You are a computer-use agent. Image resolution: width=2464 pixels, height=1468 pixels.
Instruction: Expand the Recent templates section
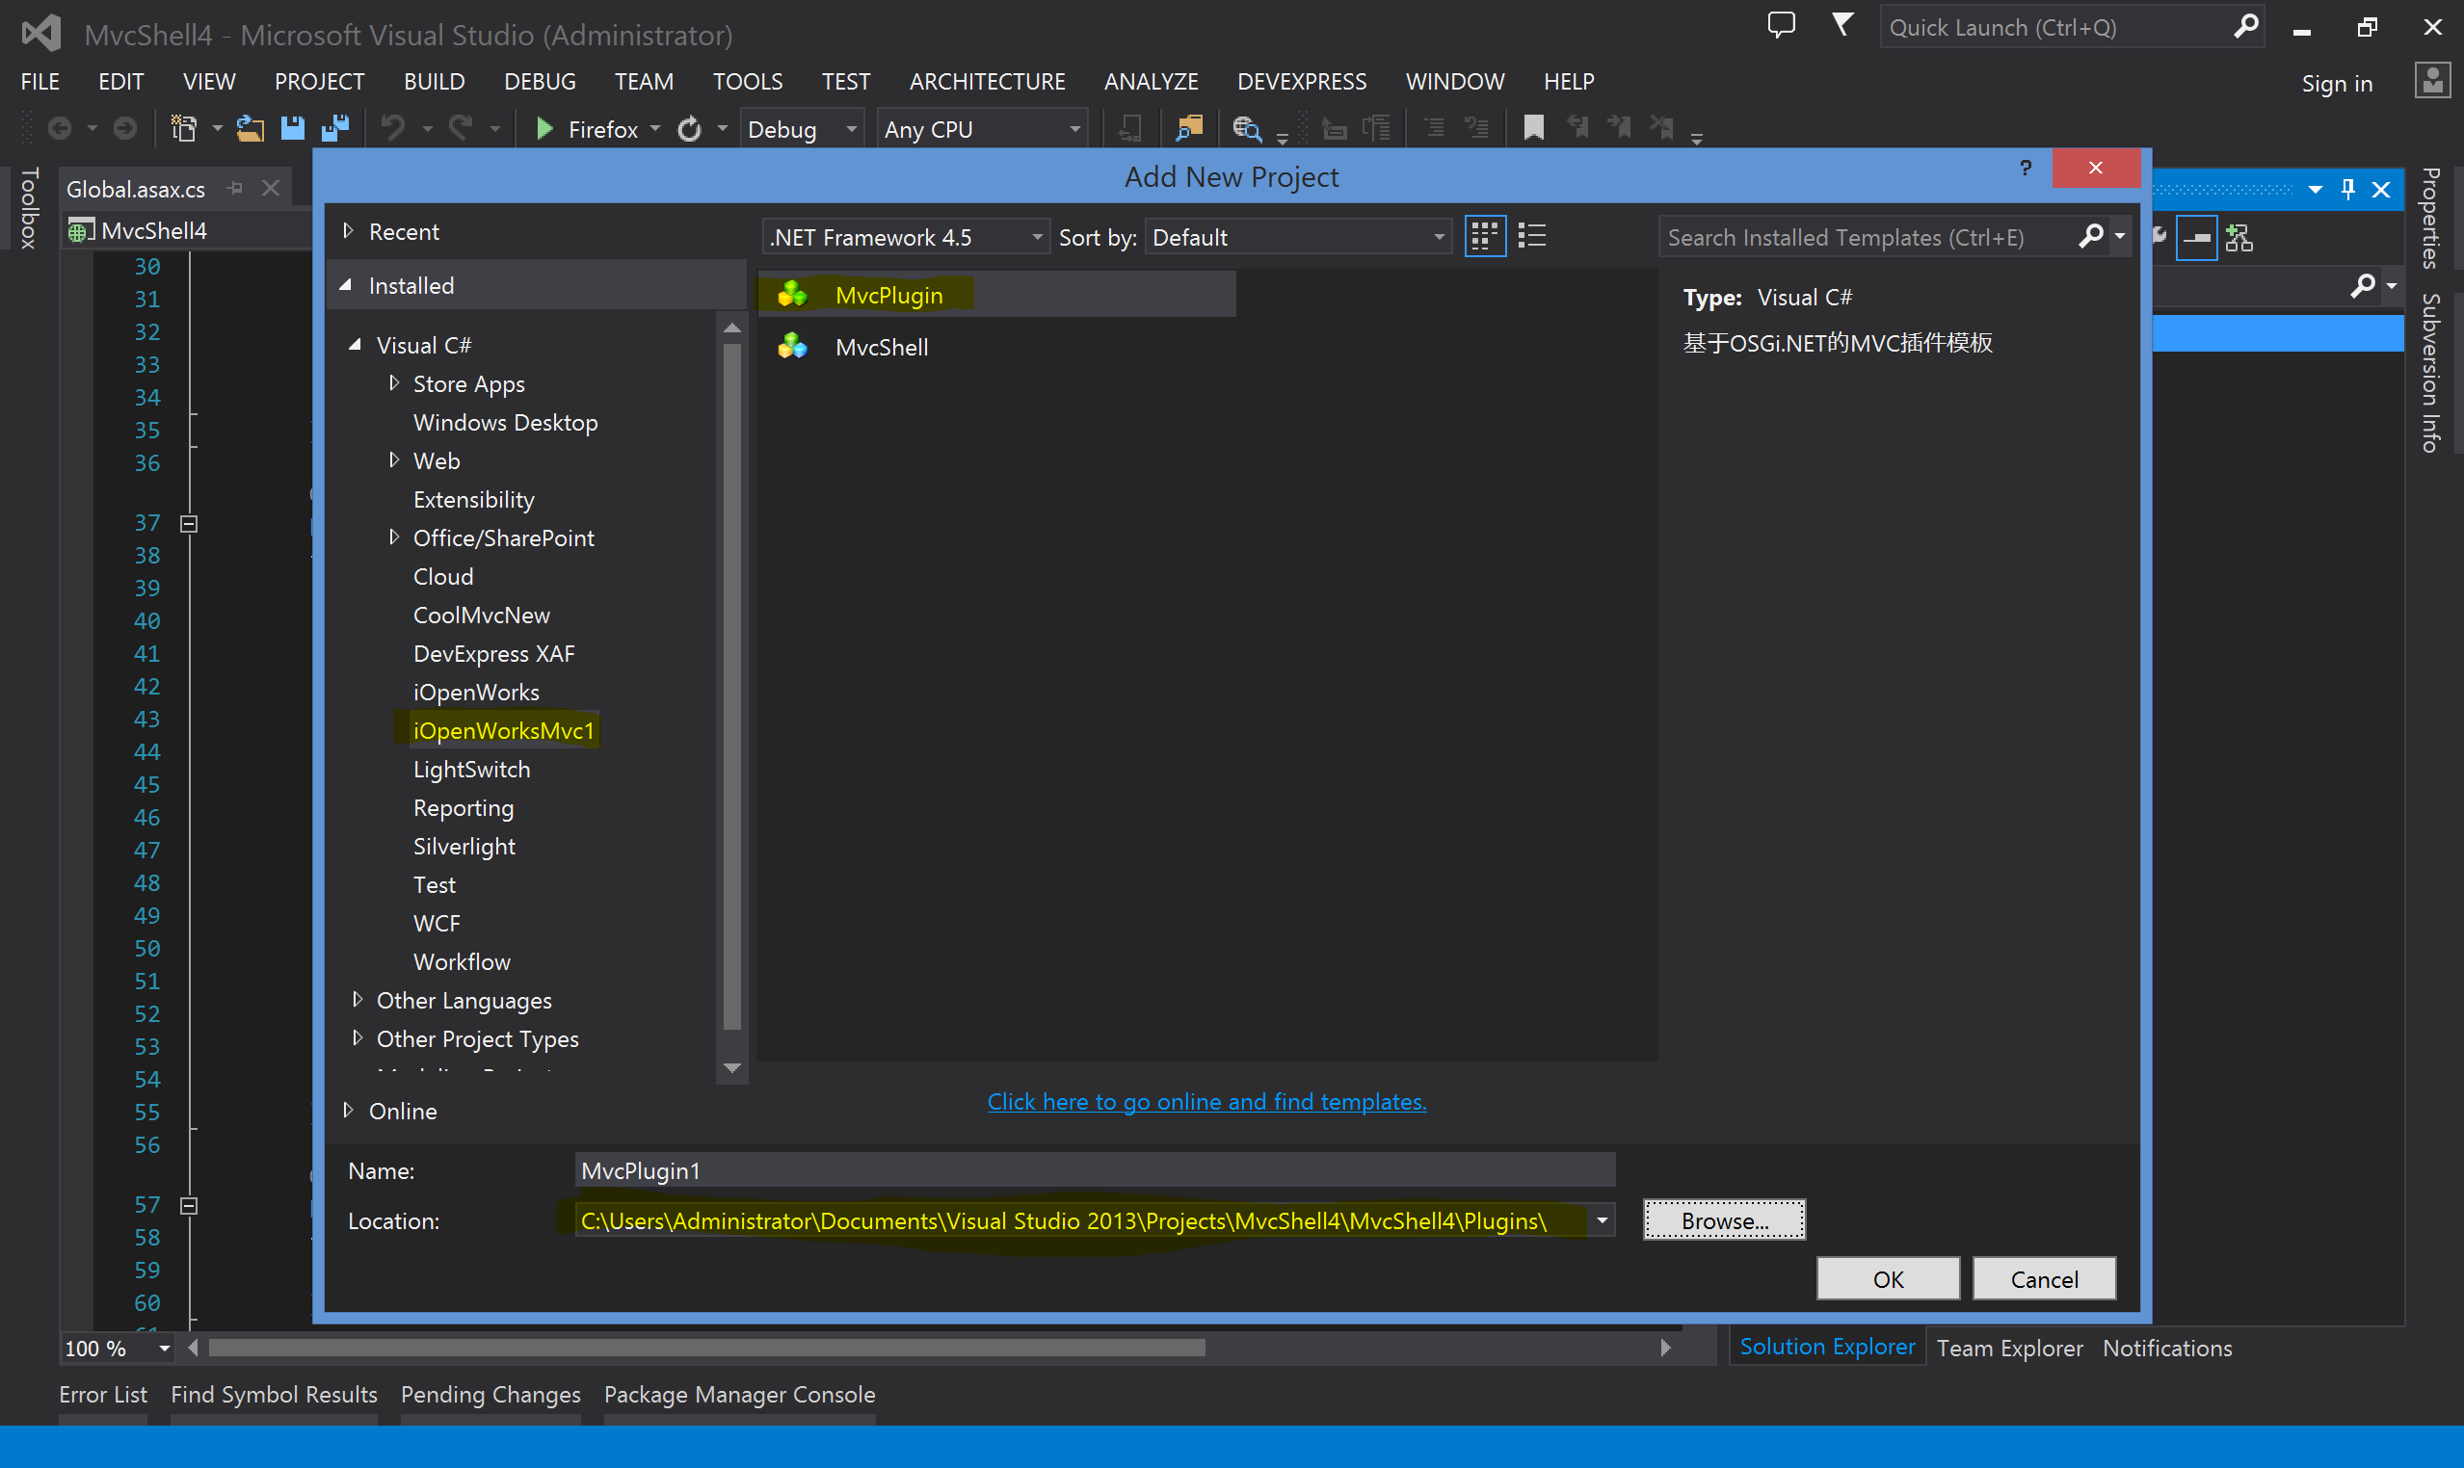tap(347, 230)
